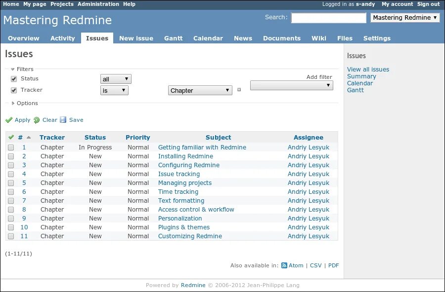445x292 pixels.
Task: Open Help in top menu
Action: pyautogui.click(x=129, y=4)
